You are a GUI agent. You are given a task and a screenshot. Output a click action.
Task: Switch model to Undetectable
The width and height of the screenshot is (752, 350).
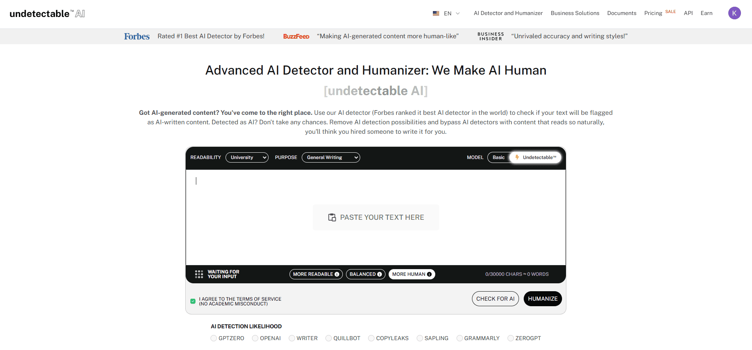535,157
